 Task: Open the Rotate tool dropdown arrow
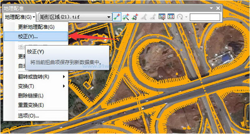tap(186, 17)
